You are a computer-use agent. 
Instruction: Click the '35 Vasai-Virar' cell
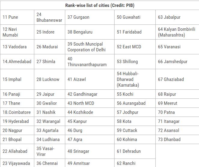point(50,151)
